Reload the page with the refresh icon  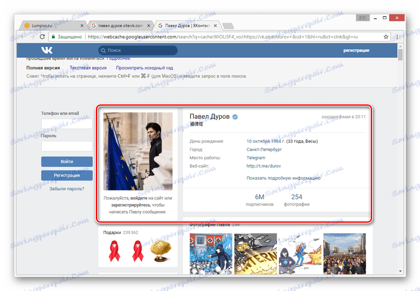click(x=42, y=37)
